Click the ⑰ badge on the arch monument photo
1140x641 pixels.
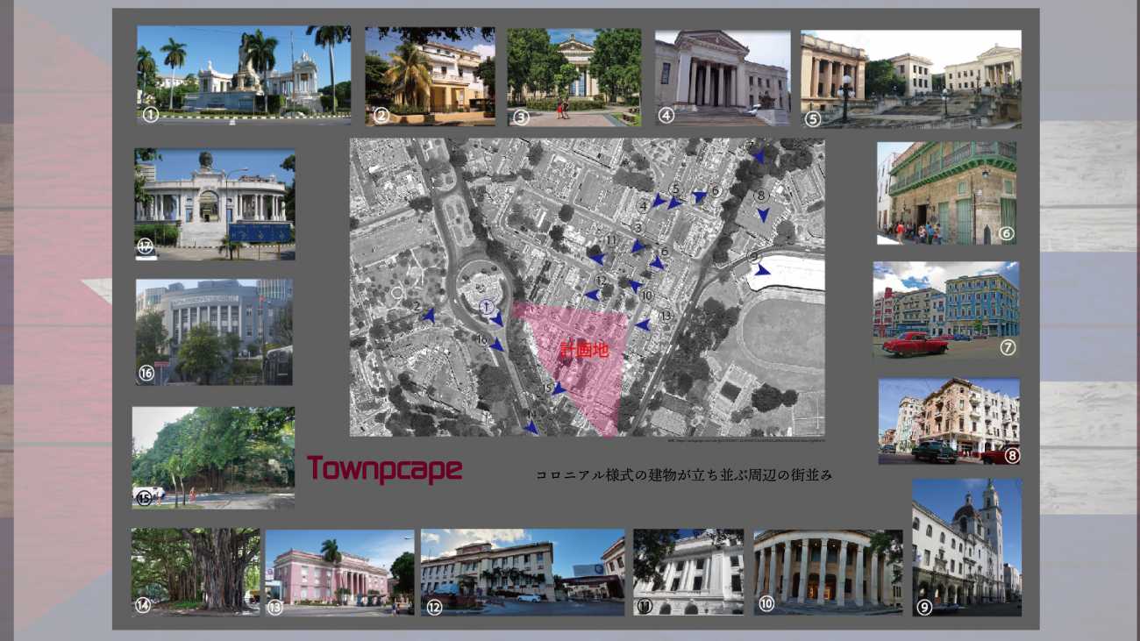point(146,246)
